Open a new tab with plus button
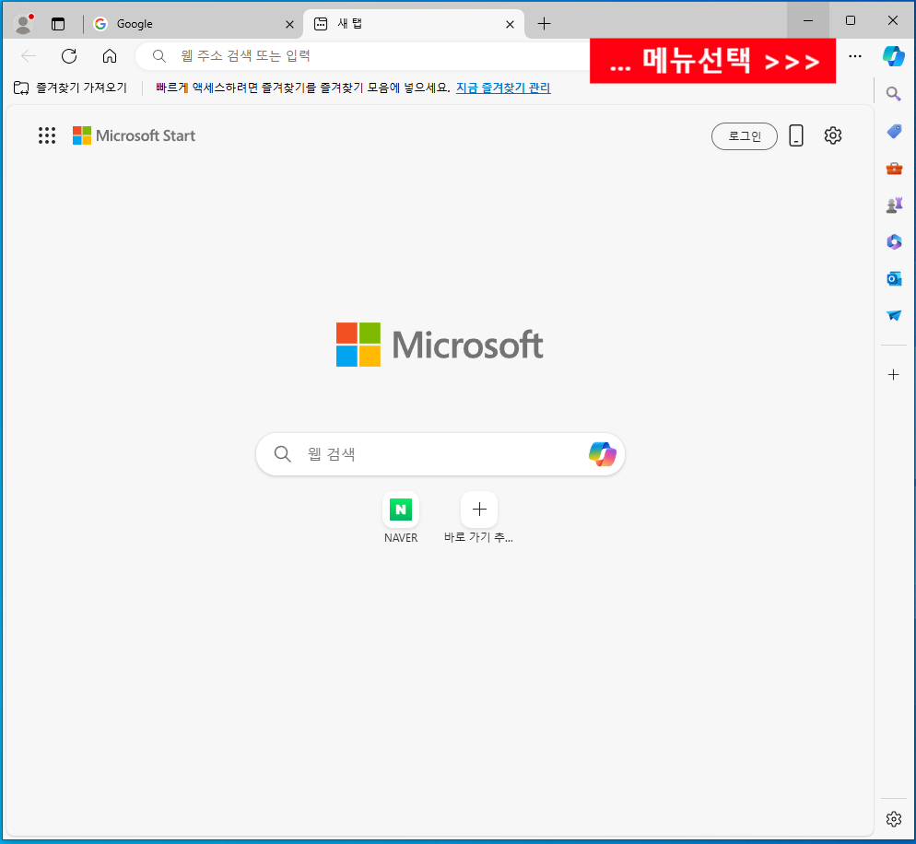This screenshot has height=844, width=916. click(x=544, y=24)
